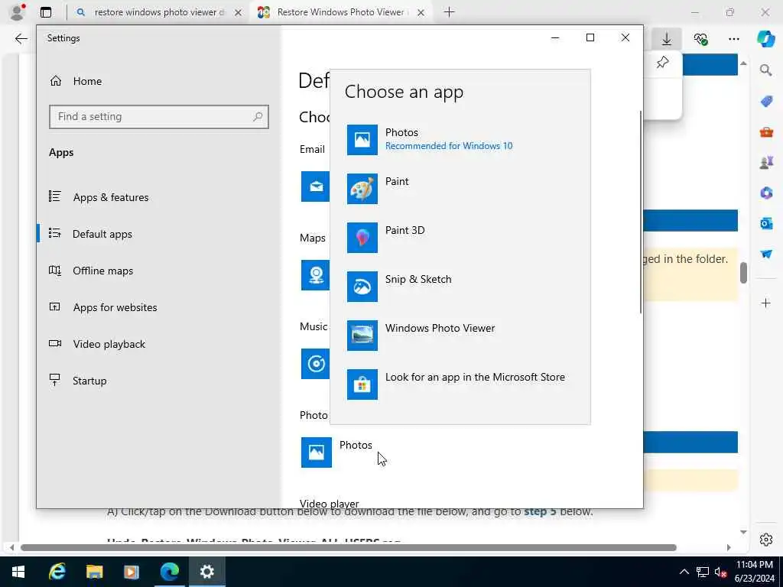
Task: Open Startup apps settings
Action: pos(159,381)
